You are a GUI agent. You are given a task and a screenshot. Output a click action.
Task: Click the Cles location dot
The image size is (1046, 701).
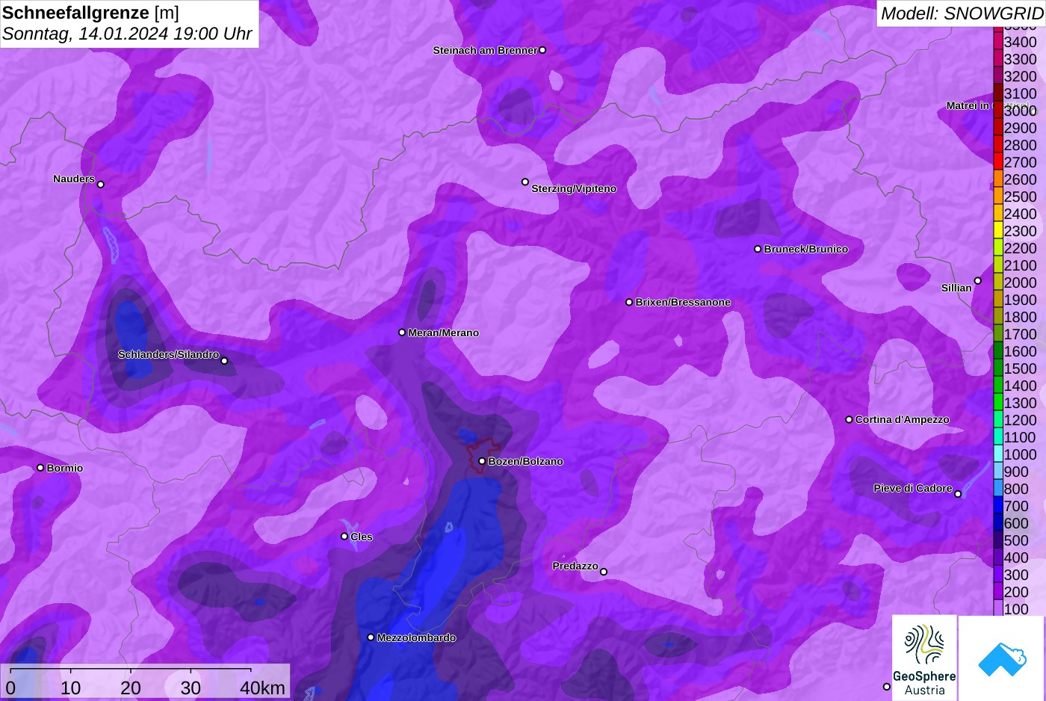point(344,536)
